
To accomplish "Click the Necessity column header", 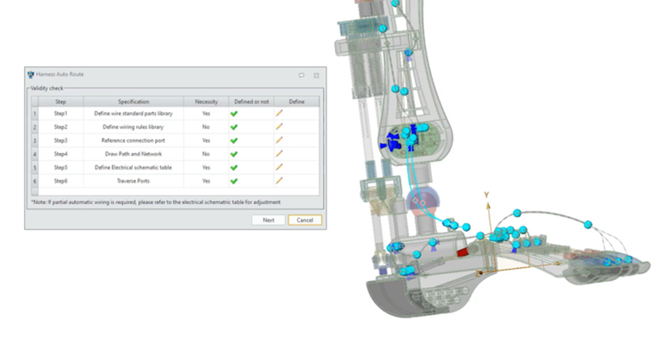I will click(206, 102).
